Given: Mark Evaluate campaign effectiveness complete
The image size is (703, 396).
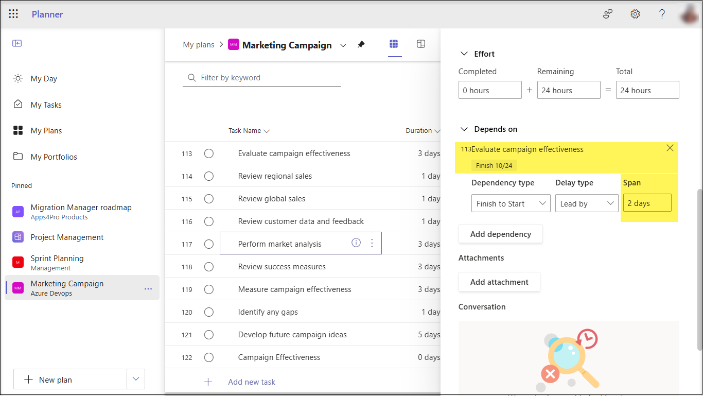Looking at the screenshot, I should 209,153.
